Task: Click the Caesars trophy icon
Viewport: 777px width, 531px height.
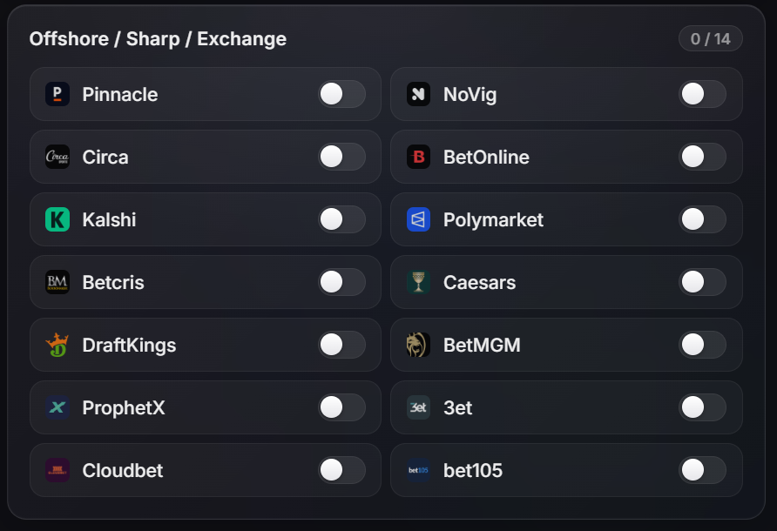Action: click(x=418, y=282)
